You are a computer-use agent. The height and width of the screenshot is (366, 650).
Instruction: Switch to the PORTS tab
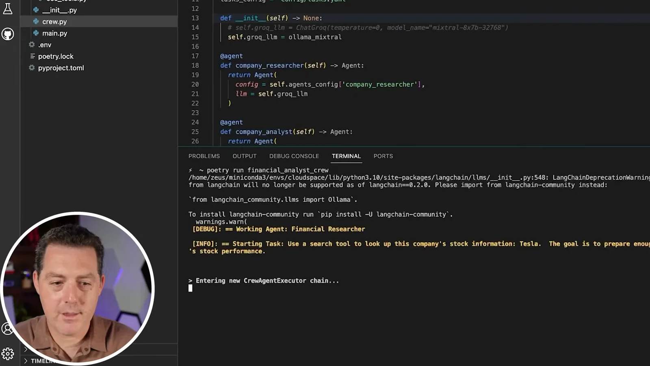coord(383,156)
